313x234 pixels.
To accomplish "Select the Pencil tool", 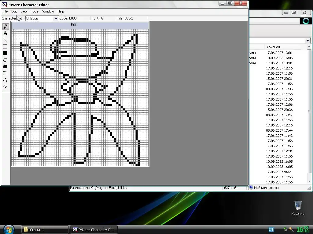I will pyautogui.click(x=6, y=26).
